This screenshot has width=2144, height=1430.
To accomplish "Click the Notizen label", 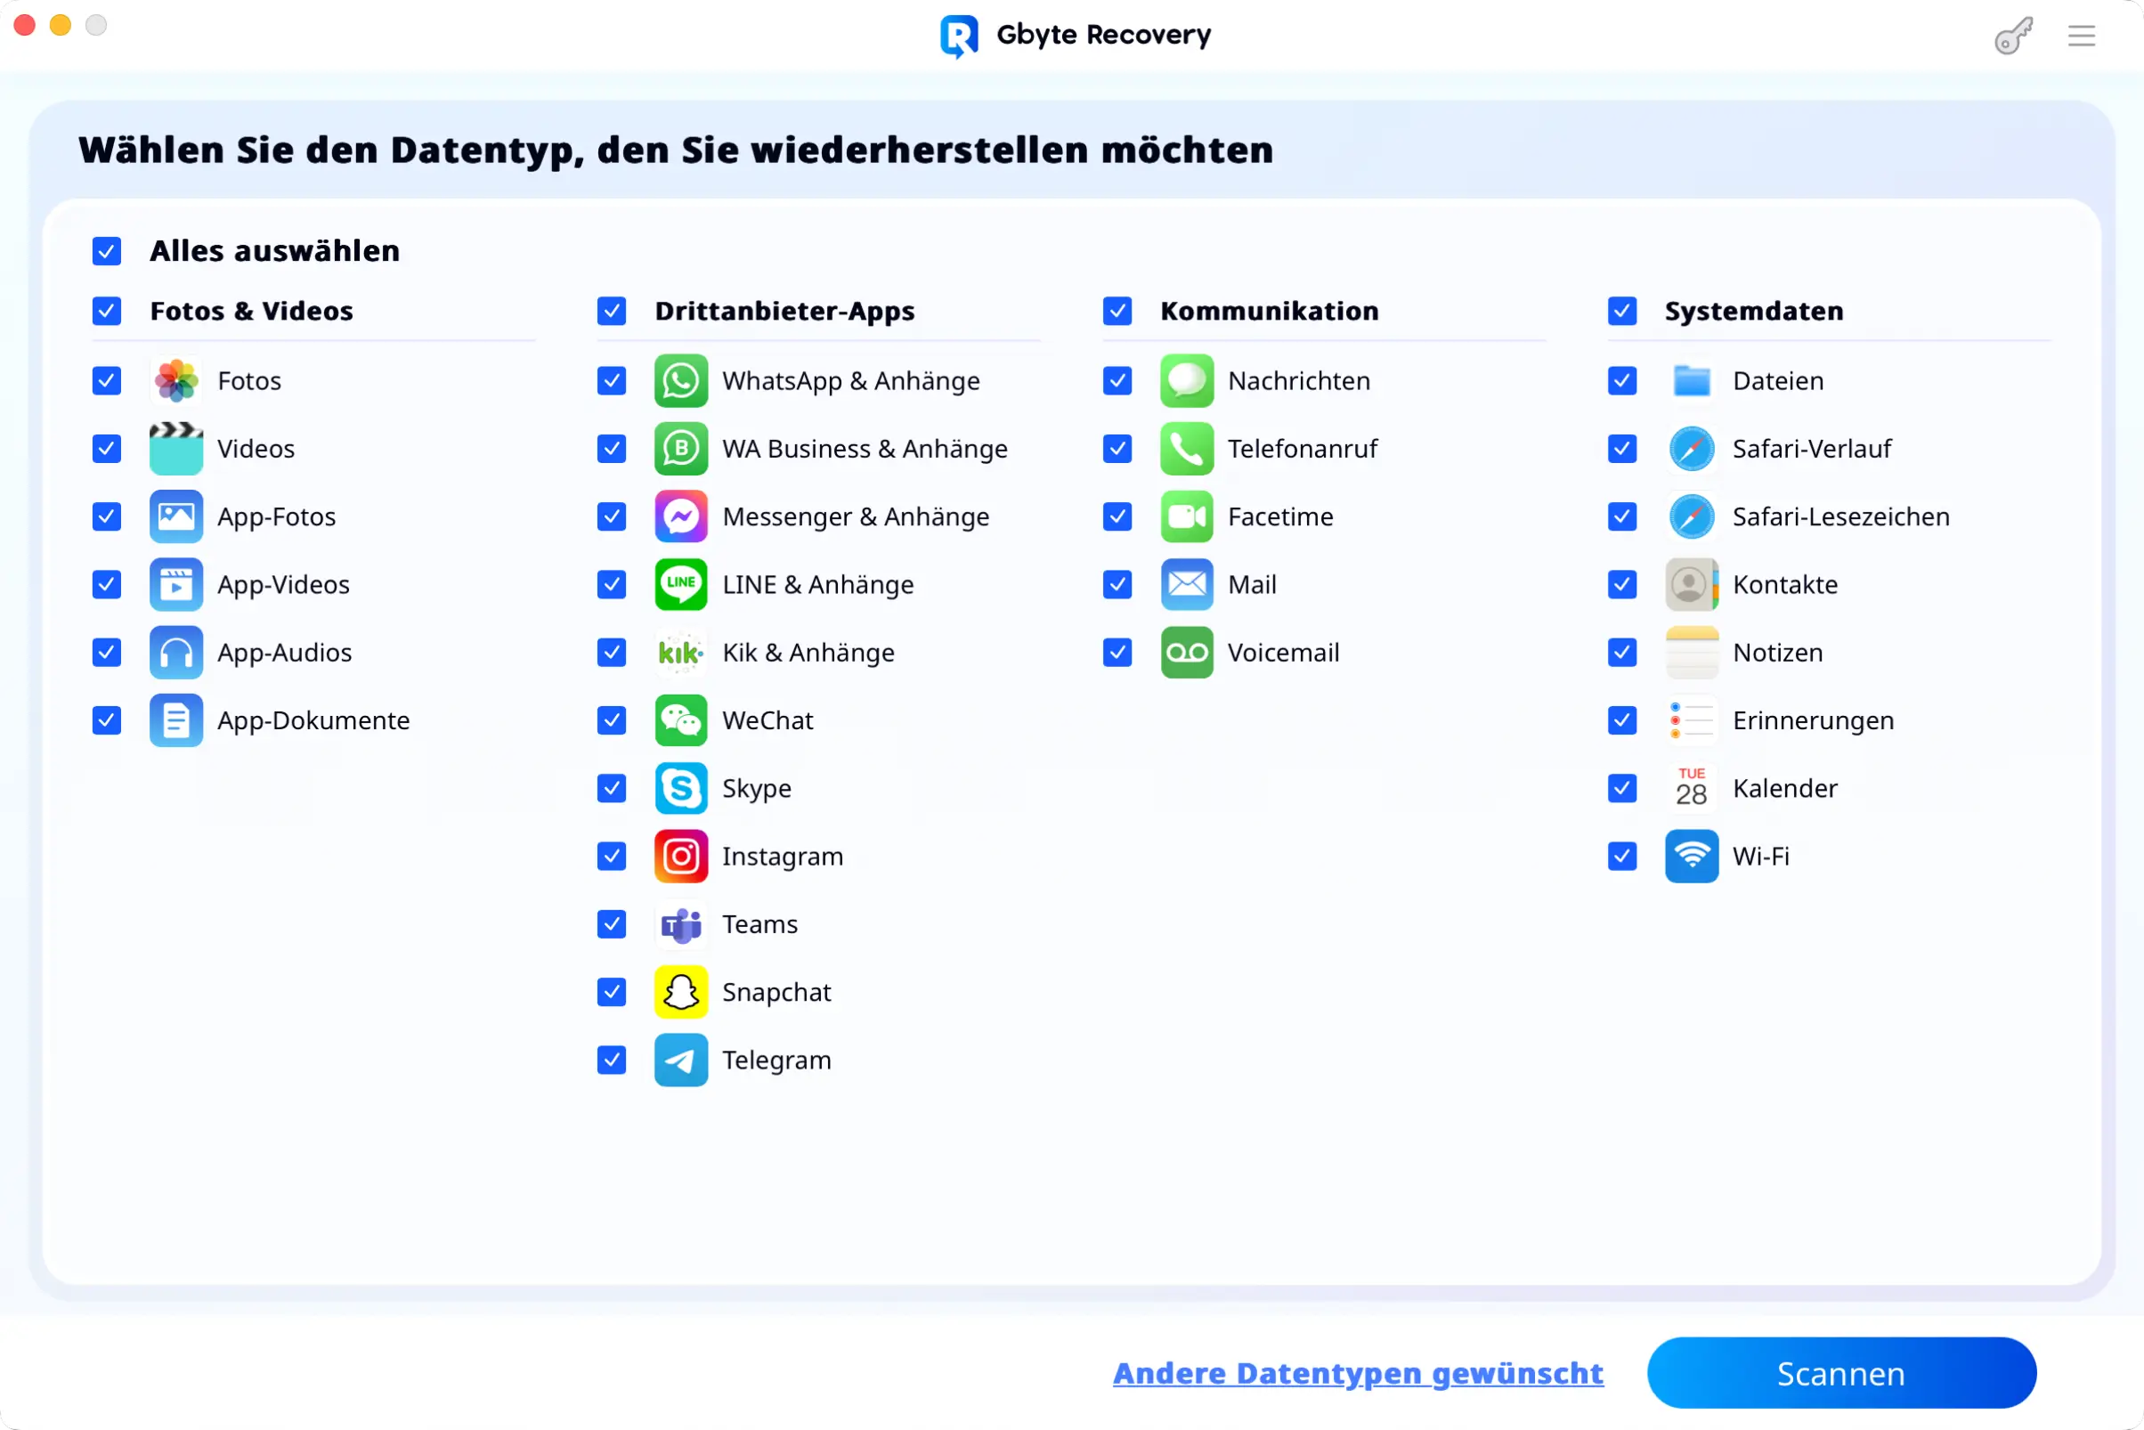I will 1777,652.
